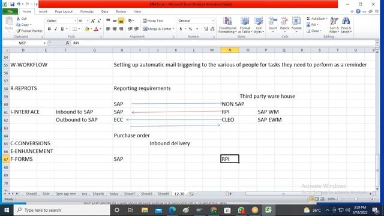Toggle Bottom Align in Alignment group
This screenshot has height=216, width=384.
click(121, 21)
